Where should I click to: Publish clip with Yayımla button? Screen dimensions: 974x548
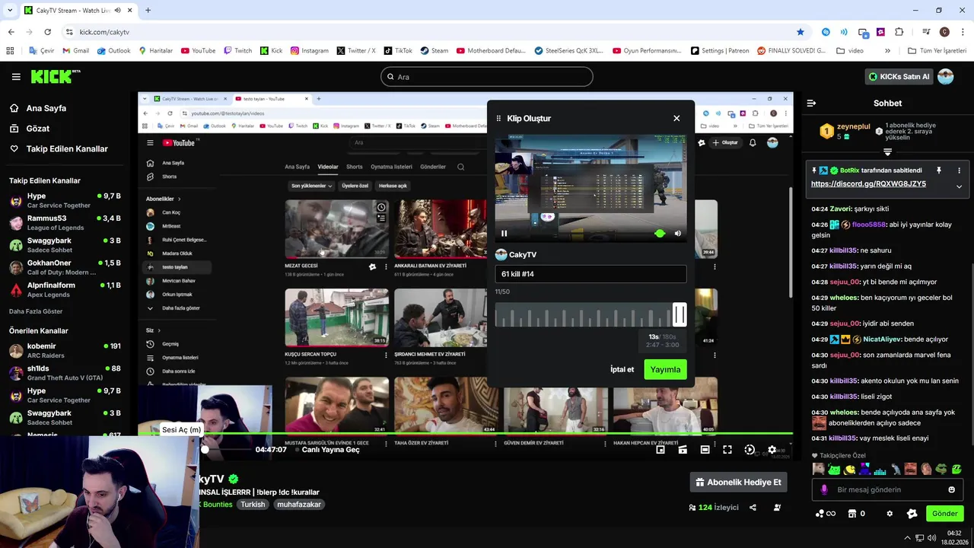pos(665,369)
